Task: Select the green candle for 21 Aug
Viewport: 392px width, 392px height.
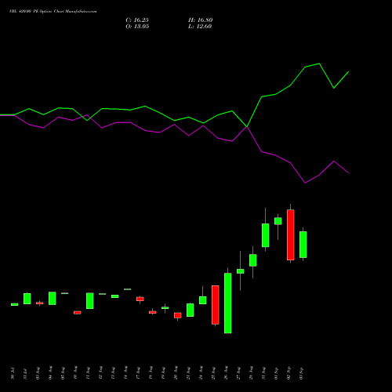Action: coord(191,310)
